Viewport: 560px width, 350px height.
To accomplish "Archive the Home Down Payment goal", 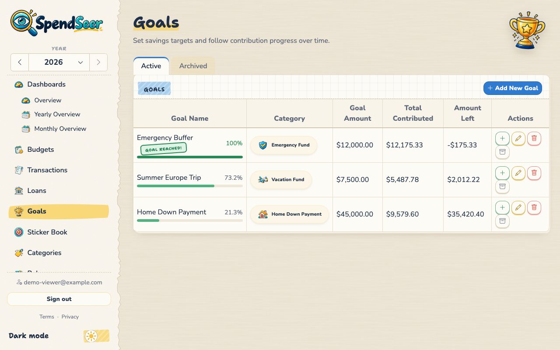I will [502, 221].
